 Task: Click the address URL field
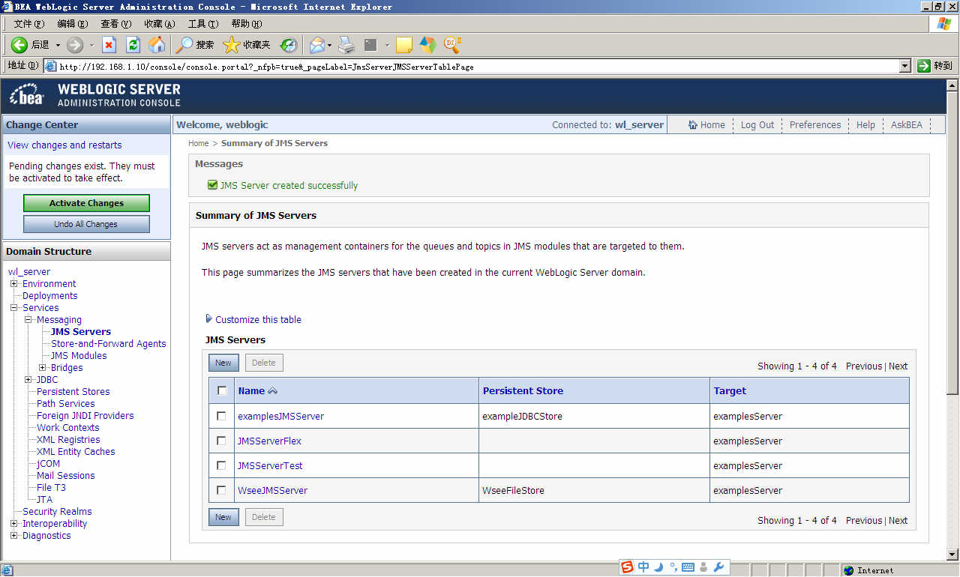pyautogui.click(x=478, y=66)
